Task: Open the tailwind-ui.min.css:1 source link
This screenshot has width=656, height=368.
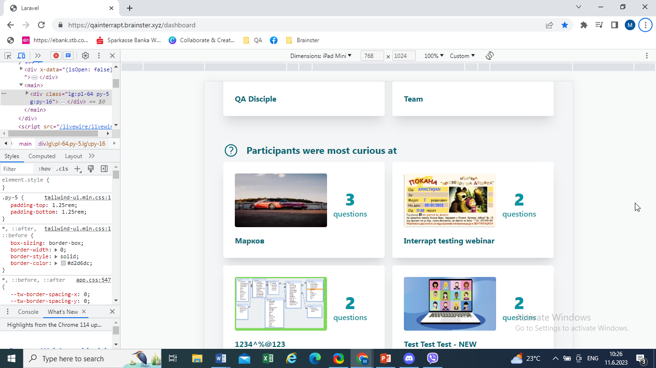Action: (x=77, y=197)
